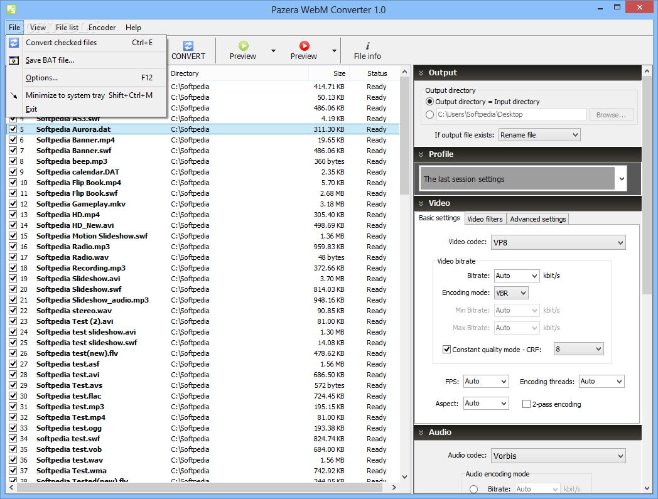Open File info from the toolbar

(x=367, y=51)
